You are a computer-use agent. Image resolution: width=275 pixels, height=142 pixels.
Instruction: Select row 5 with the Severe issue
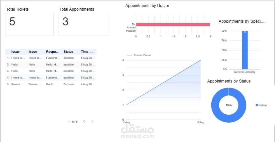coord(51,84)
